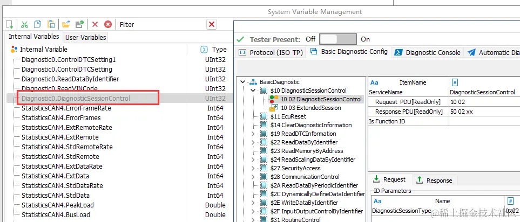Image resolution: width=520 pixels, height=222 pixels.
Task: Collapse the BasicDiagnostic root node
Action: tap(243, 82)
